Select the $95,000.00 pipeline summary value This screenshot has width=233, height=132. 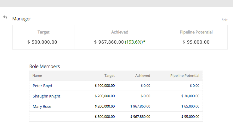[x=196, y=42]
